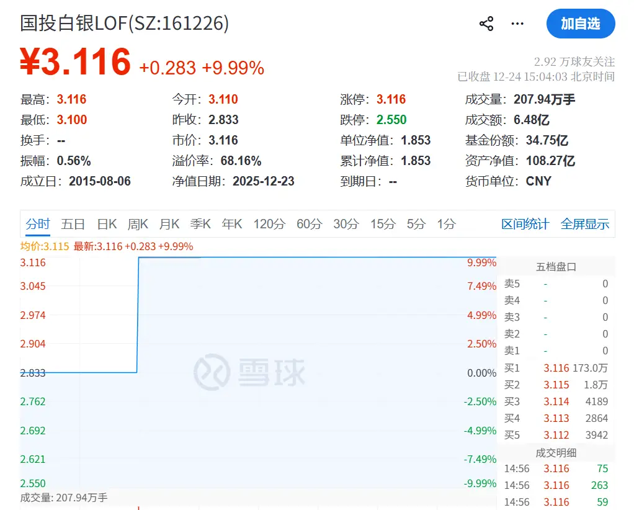Viewport: 634px width, 510px height.
Task: Open the more options ellipsis icon
Action: coord(517,23)
